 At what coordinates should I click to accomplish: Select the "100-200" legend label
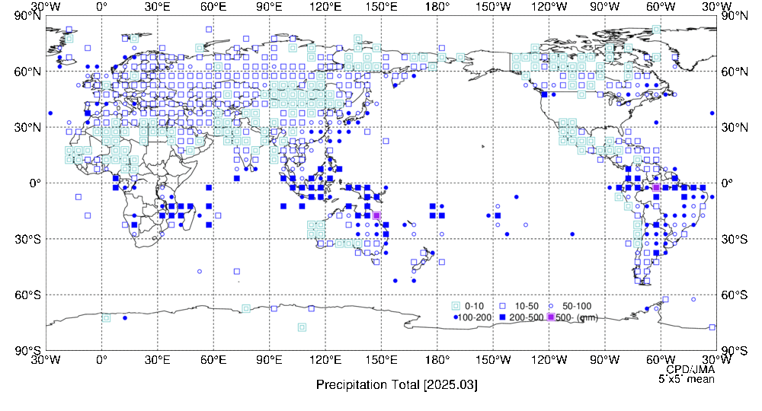[475, 317]
